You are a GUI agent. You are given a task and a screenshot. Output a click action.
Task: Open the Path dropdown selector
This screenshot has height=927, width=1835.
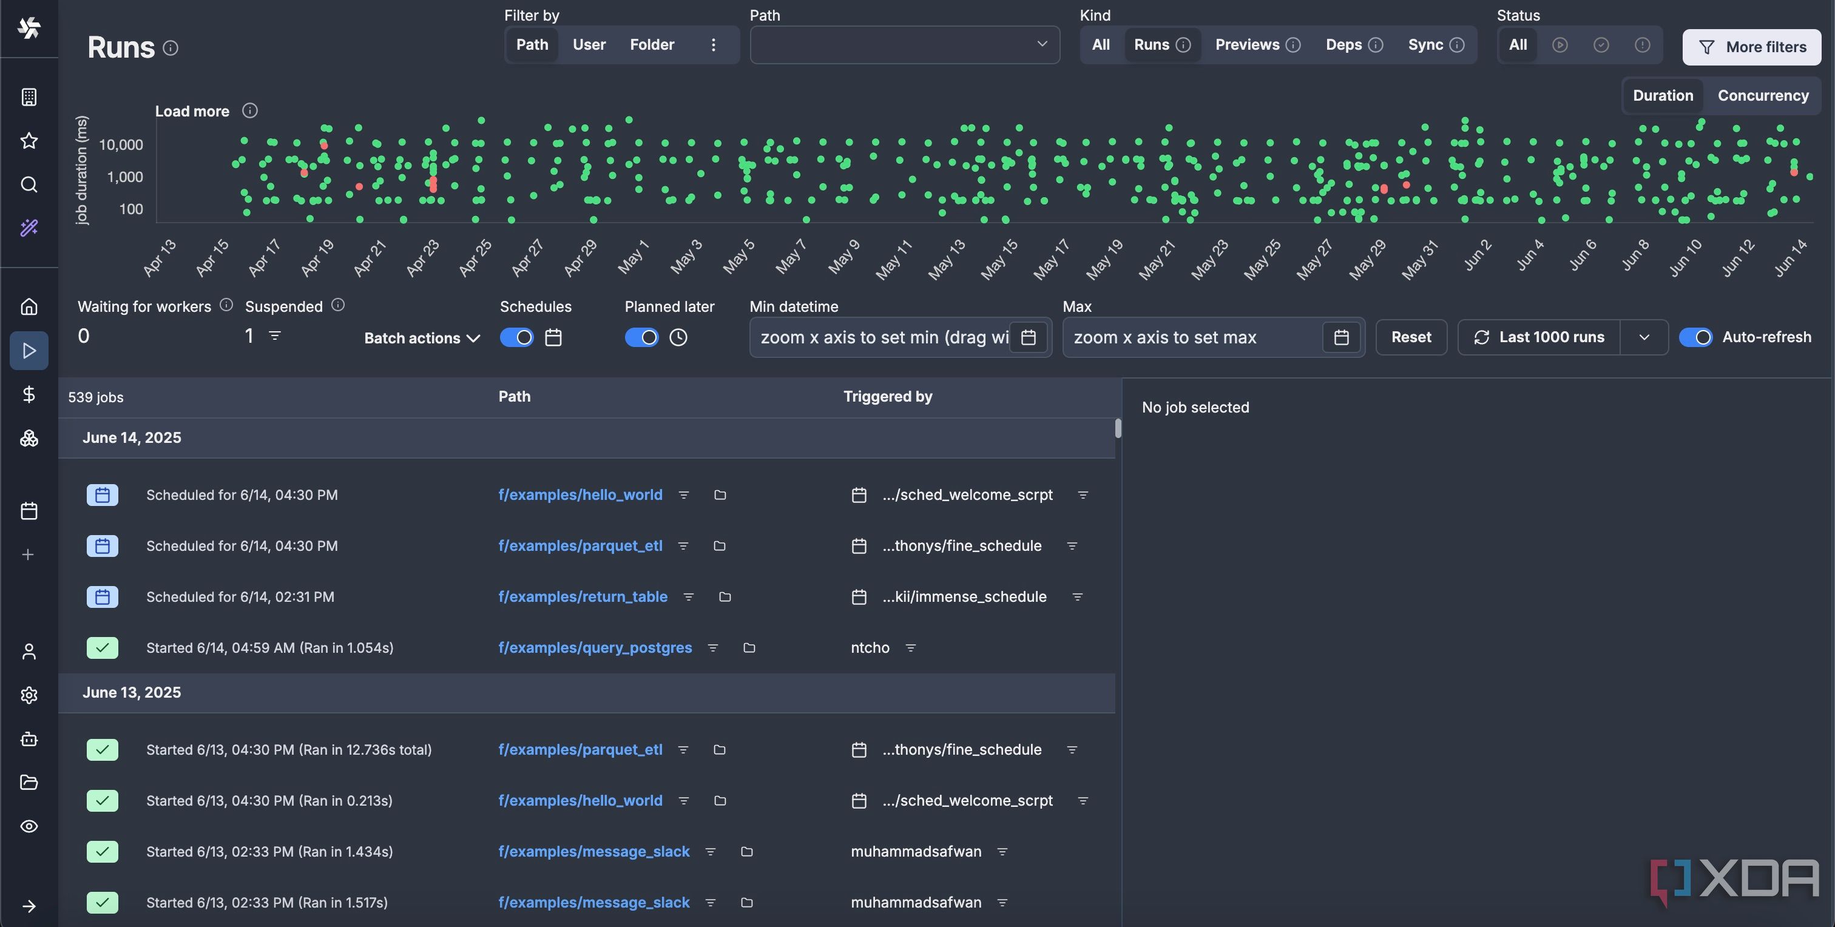tap(905, 45)
